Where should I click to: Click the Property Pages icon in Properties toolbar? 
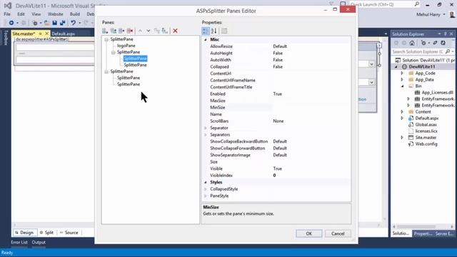click(224, 31)
